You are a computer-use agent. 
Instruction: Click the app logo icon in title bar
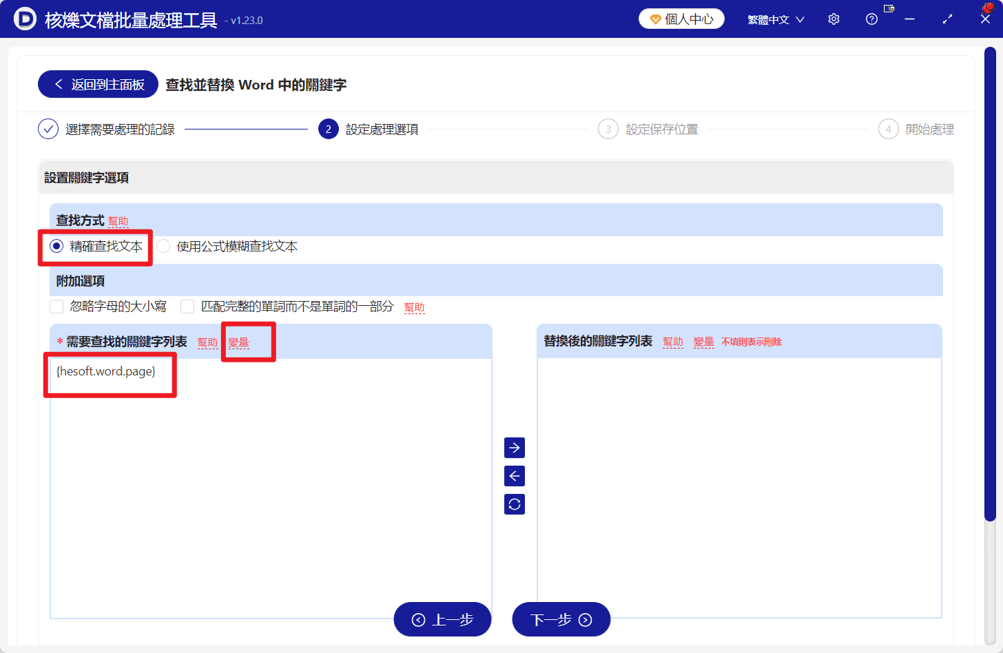tap(25, 19)
